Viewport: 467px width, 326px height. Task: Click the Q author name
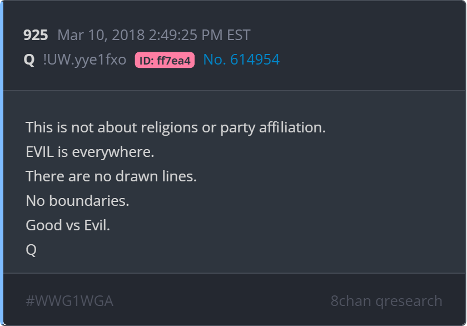[x=29, y=60]
